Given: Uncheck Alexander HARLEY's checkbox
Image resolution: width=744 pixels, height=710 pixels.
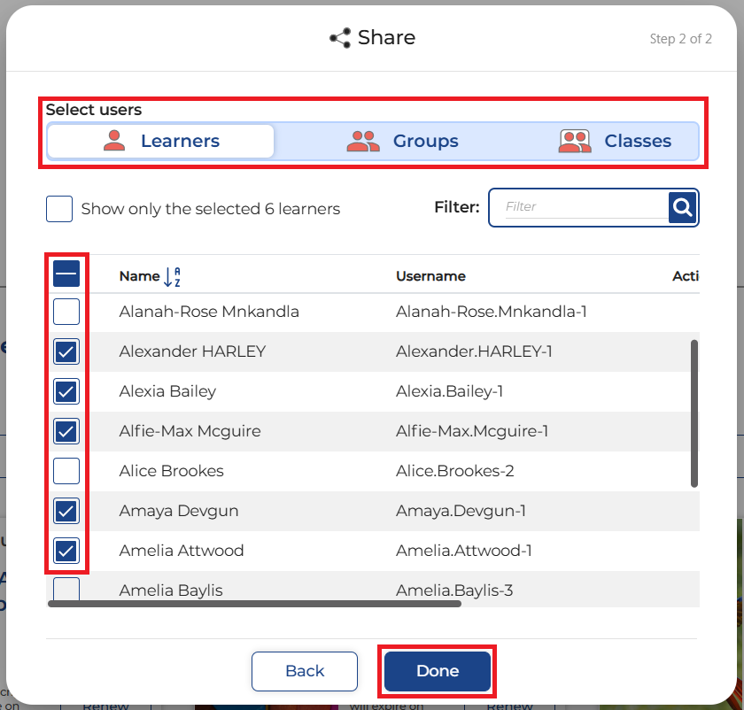Looking at the screenshot, I should tap(66, 351).
